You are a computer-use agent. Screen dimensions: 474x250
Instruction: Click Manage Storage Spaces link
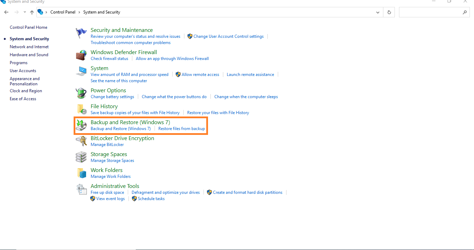coord(112,161)
